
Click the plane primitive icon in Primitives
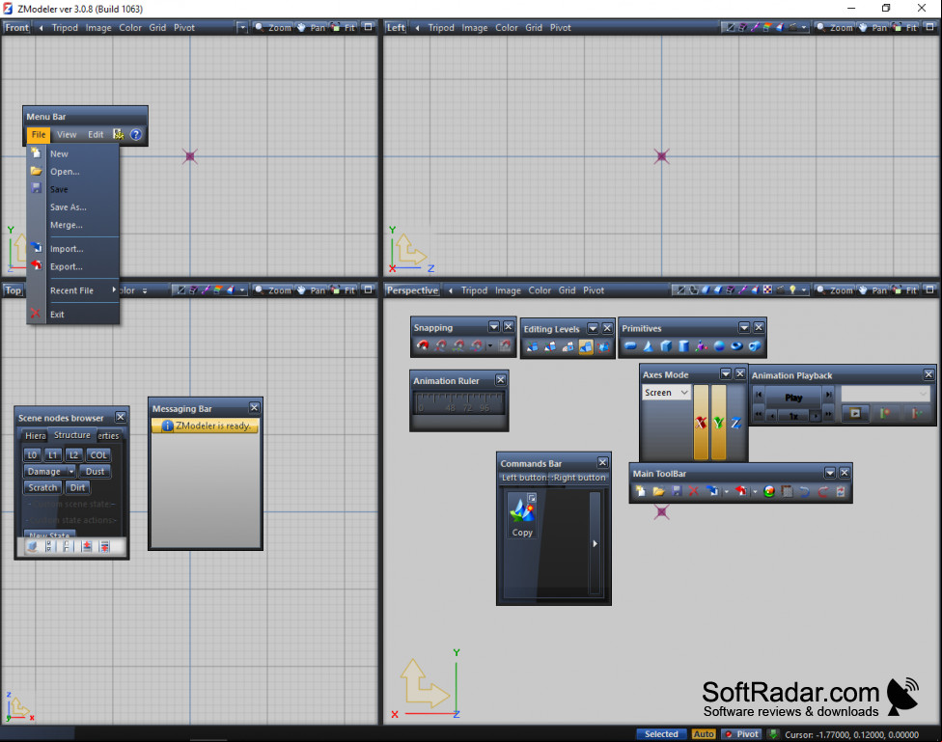tap(630, 346)
